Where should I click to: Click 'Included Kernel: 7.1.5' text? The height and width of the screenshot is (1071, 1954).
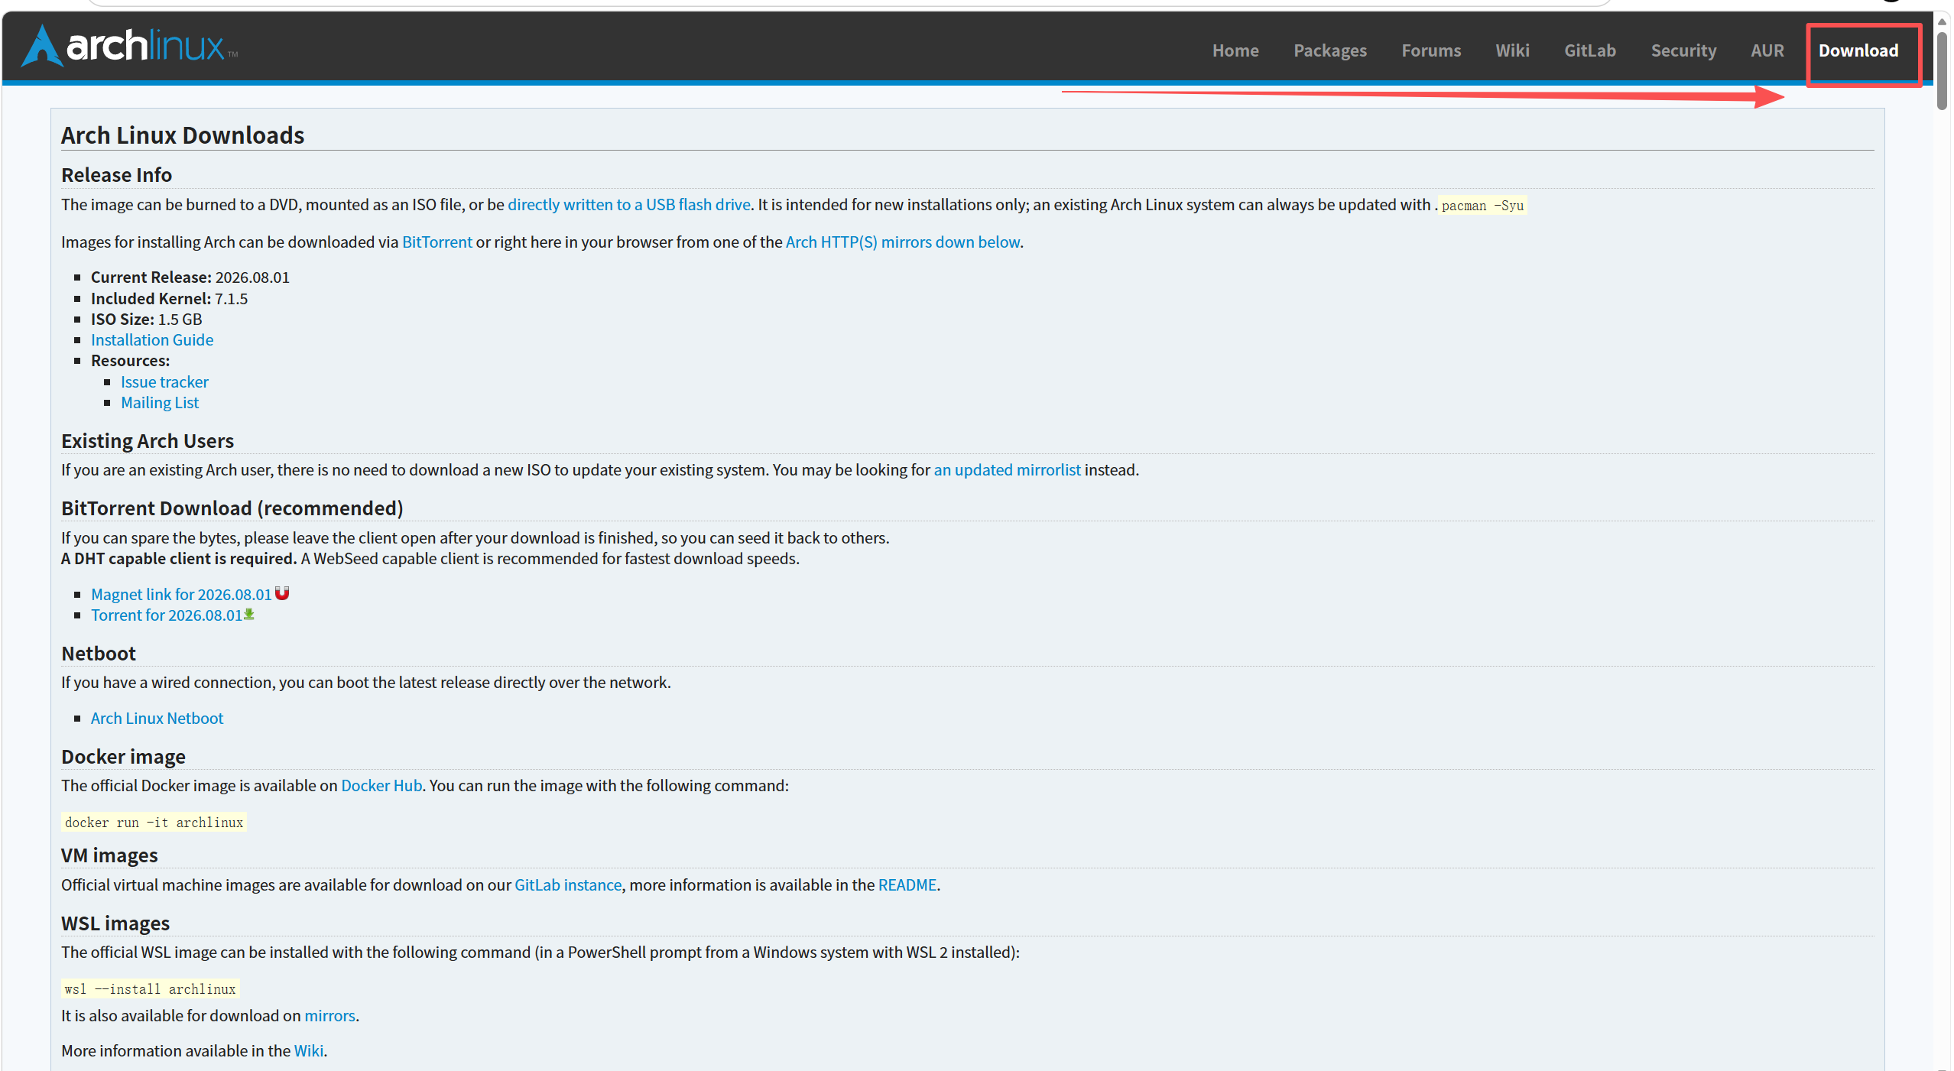tap(169, 299)
